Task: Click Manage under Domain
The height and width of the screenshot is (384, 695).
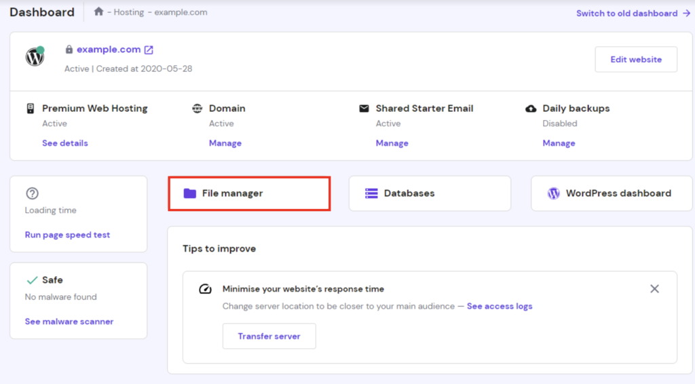Action: click(x=225, y=143)
